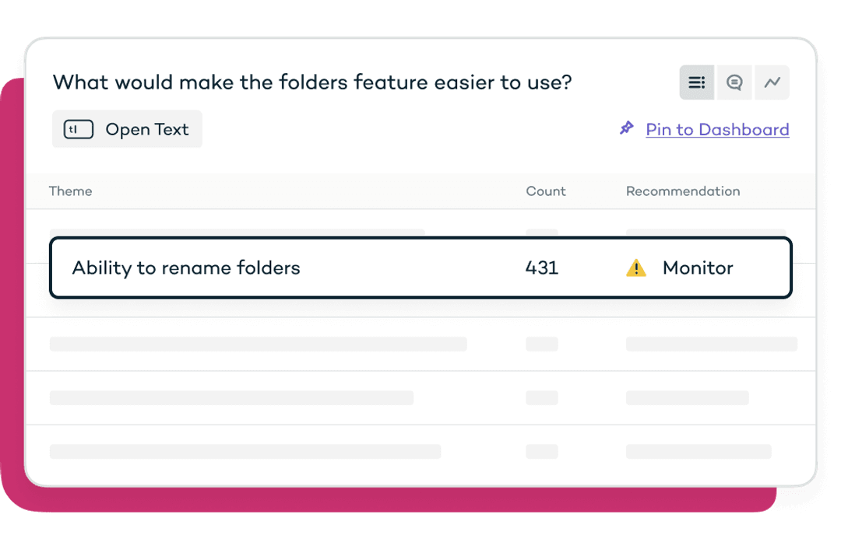Select the Open Text question type chip
841x549 pixels.
(127, 129)
